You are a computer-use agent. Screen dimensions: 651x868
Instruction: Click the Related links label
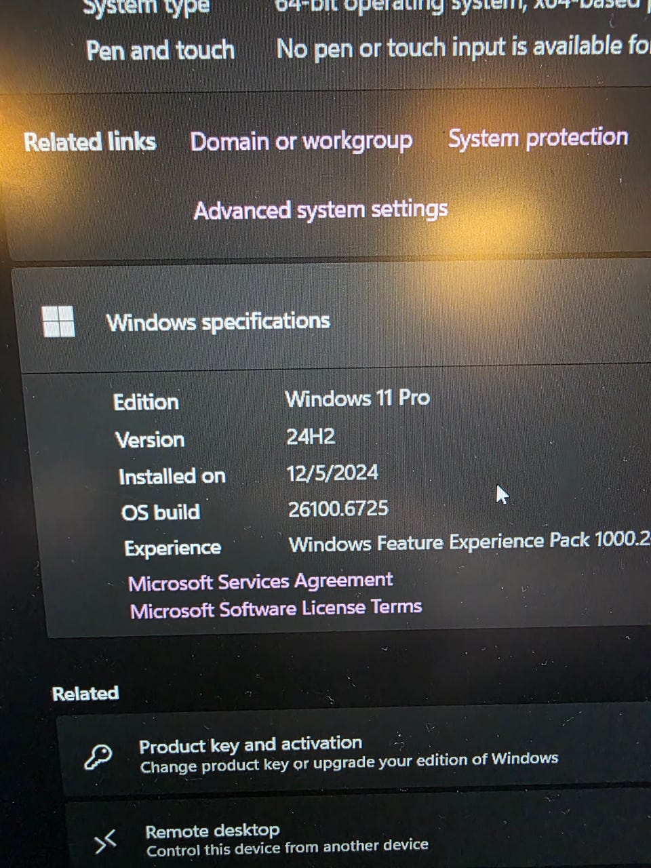(x=90, y=142)
